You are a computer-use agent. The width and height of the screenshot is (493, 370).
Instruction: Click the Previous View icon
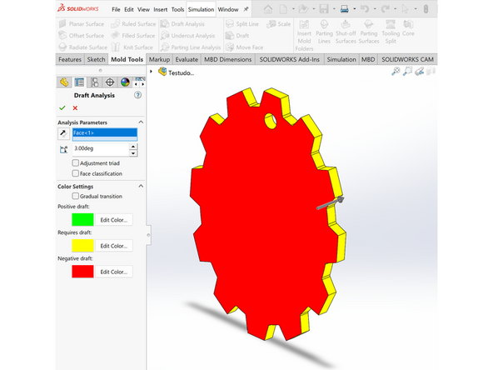pyautogui.click(x=419, y=72)
